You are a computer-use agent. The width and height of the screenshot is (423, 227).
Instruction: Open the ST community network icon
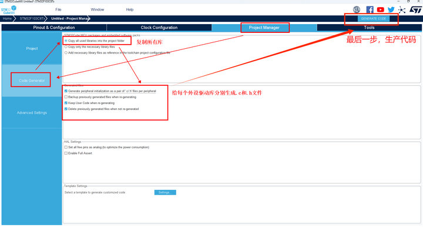pos(402,10)
